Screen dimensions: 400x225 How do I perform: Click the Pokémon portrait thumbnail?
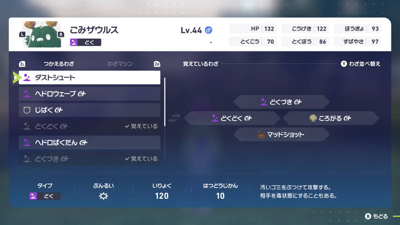pyautogui.click(x=42, y=34)
